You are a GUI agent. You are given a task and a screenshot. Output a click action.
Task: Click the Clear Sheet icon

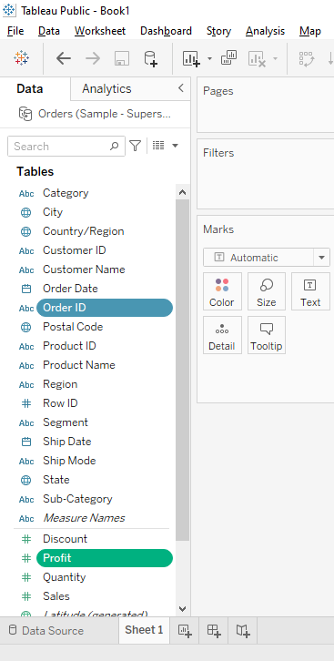257,58
